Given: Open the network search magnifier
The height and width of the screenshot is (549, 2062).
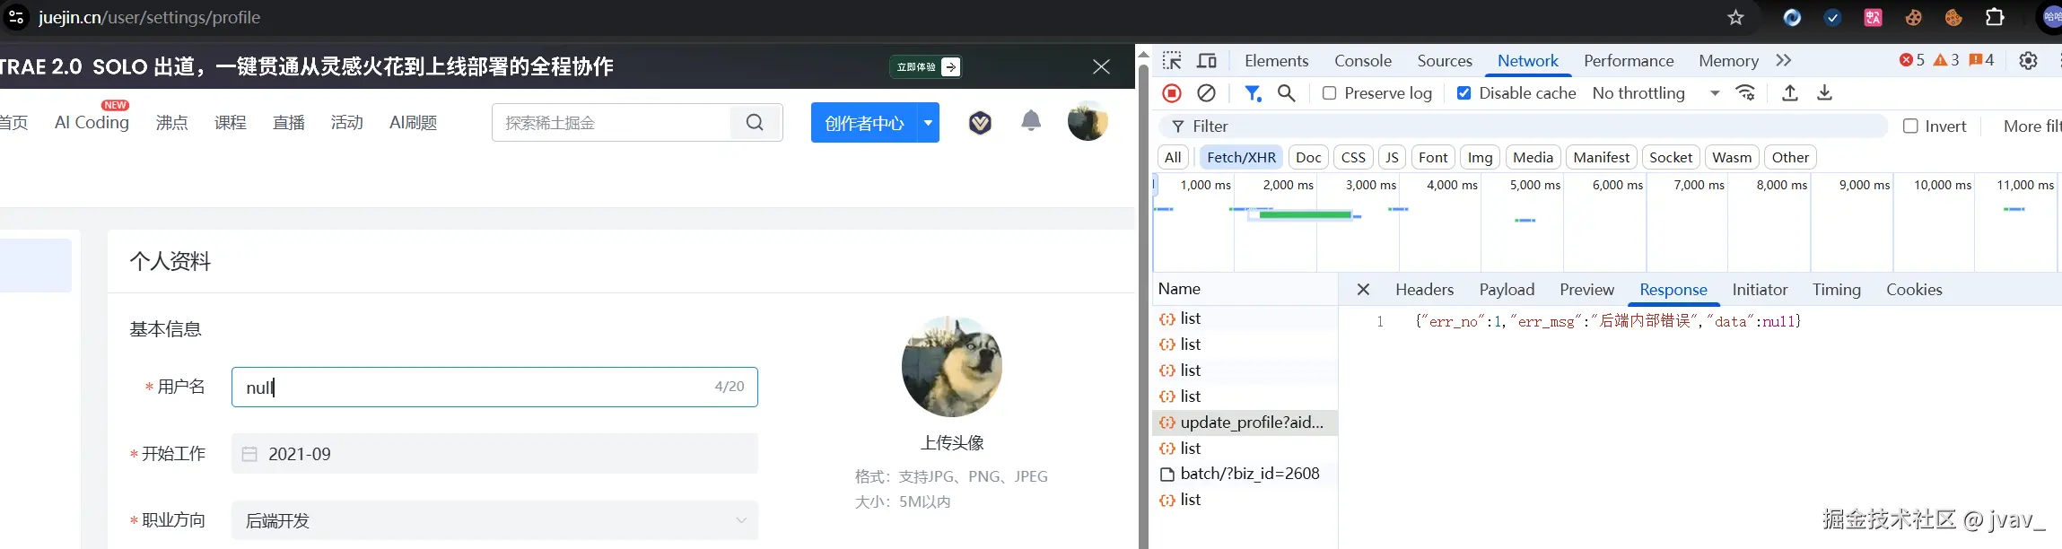Looking at the screenshot, I should pyautogui.click(x=1287, y=93).
